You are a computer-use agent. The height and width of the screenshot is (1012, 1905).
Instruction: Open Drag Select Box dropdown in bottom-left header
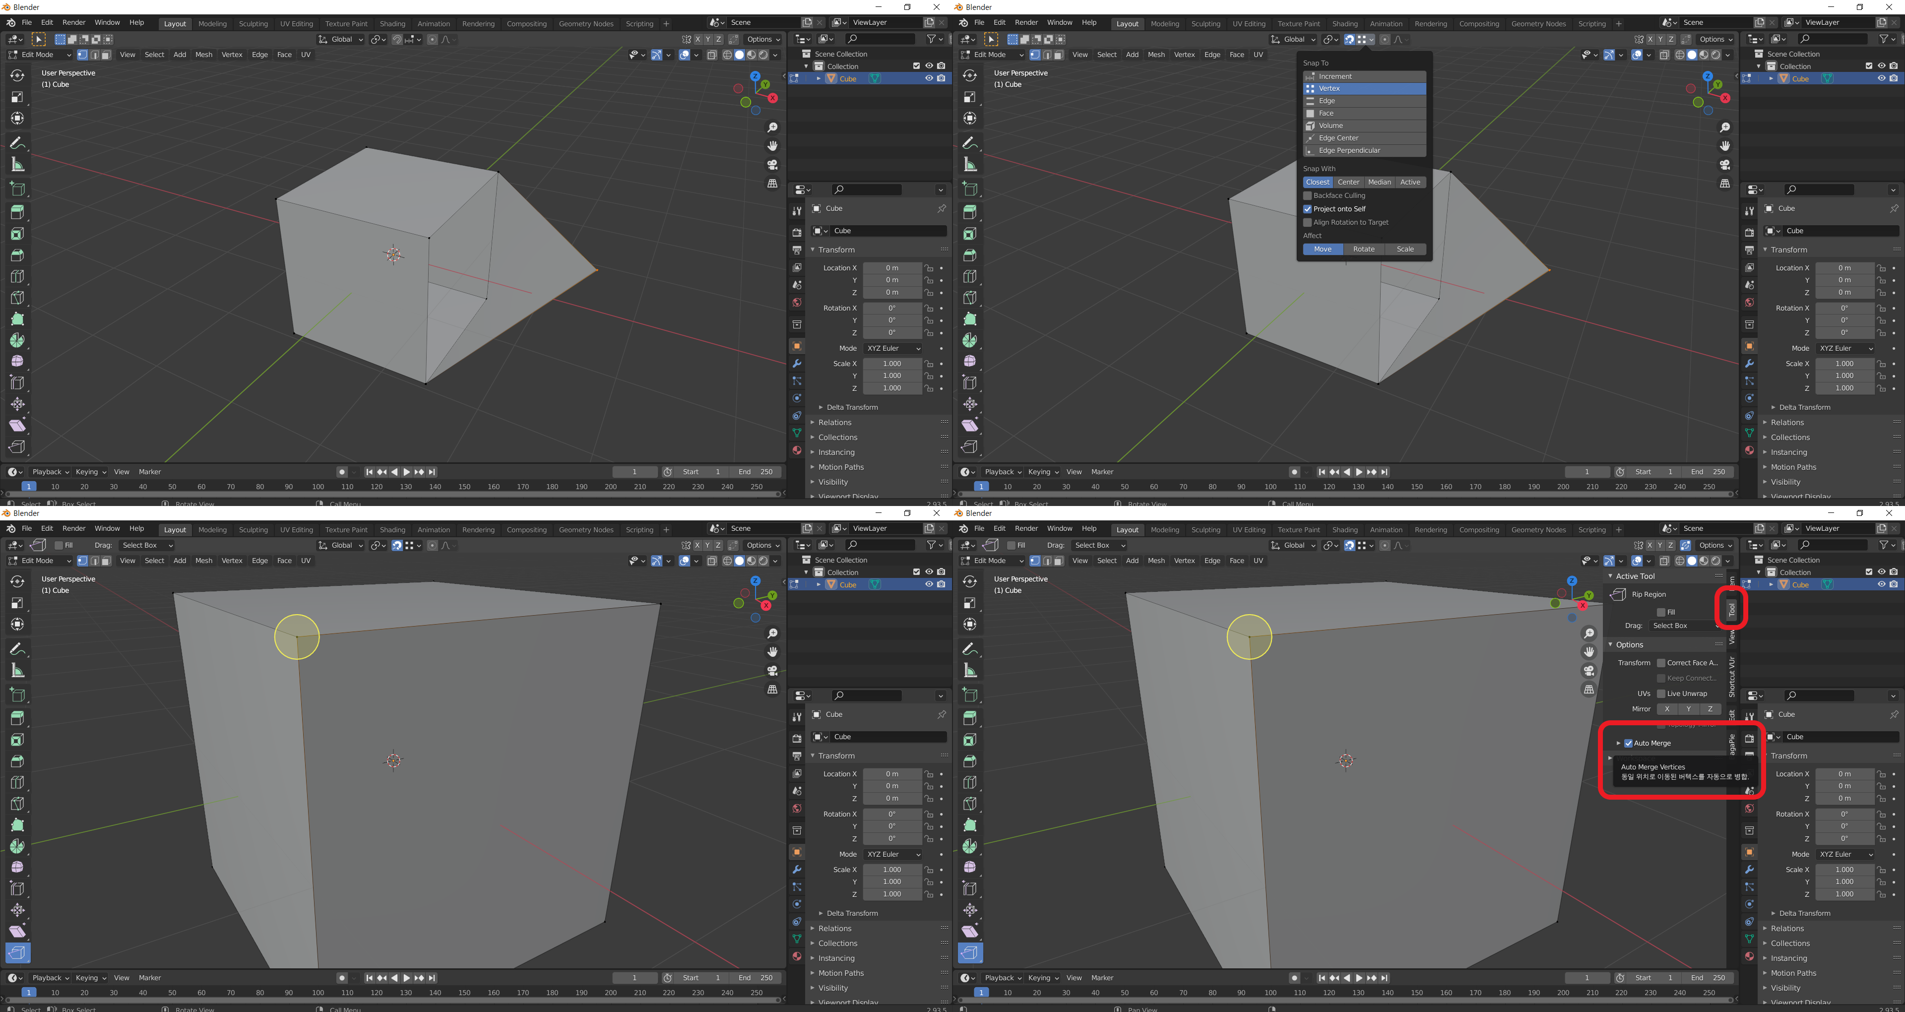146,545
